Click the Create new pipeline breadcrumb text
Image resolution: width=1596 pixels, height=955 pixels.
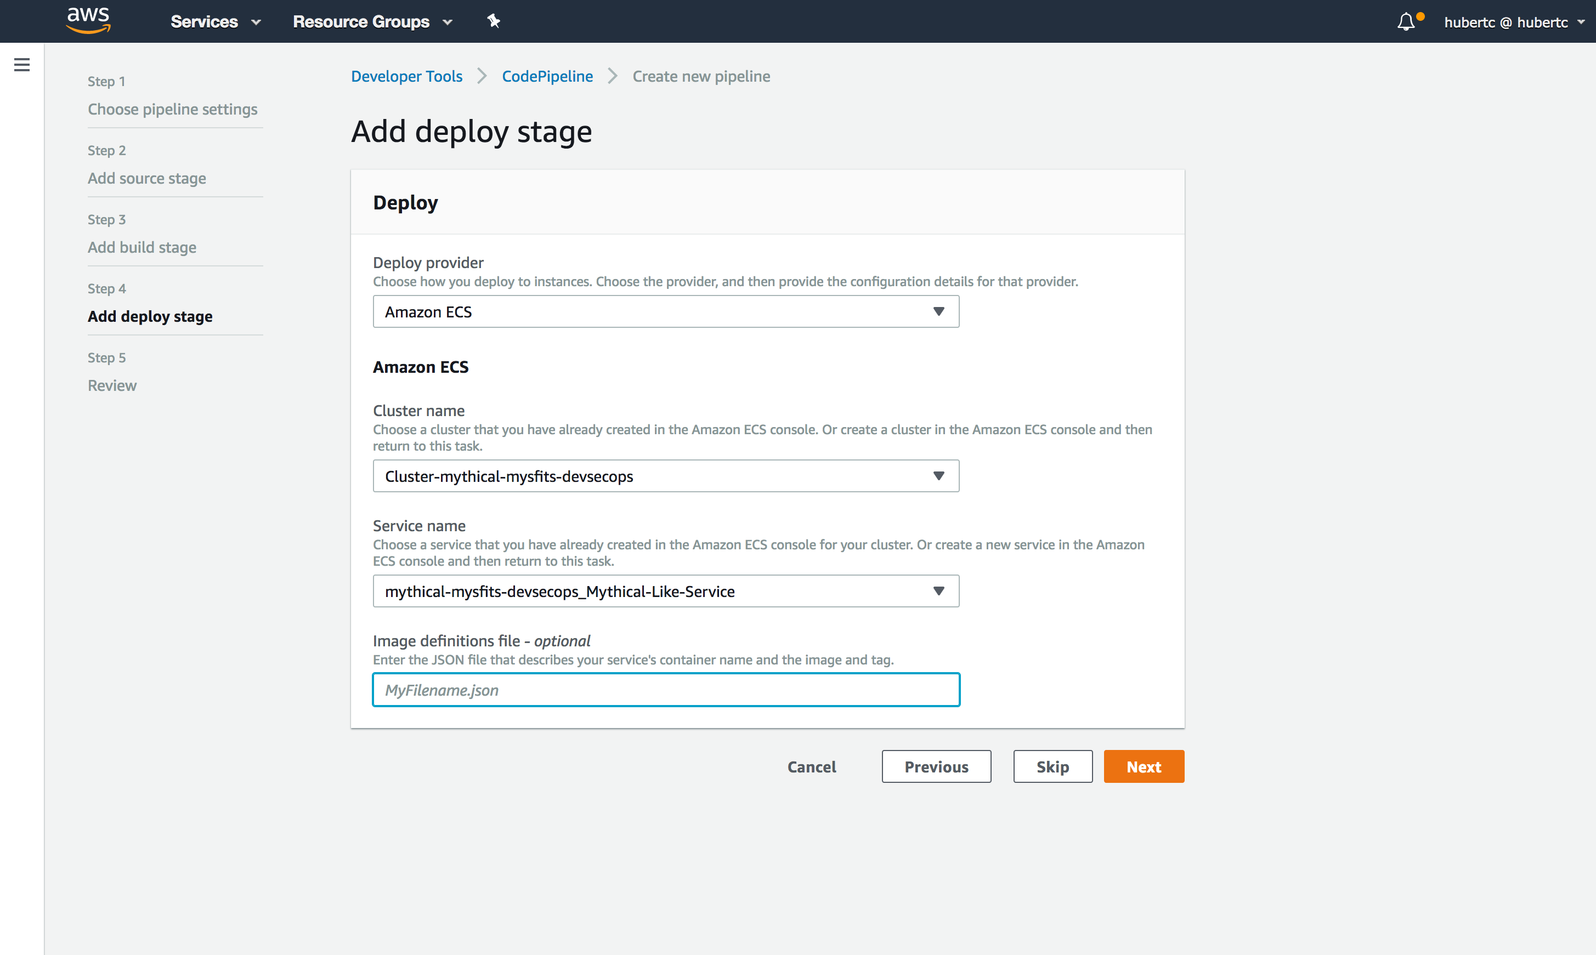(701, 76)
